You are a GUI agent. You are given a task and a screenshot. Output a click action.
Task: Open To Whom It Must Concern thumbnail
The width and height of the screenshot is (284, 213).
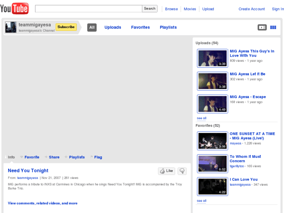(x=213, y=164)
